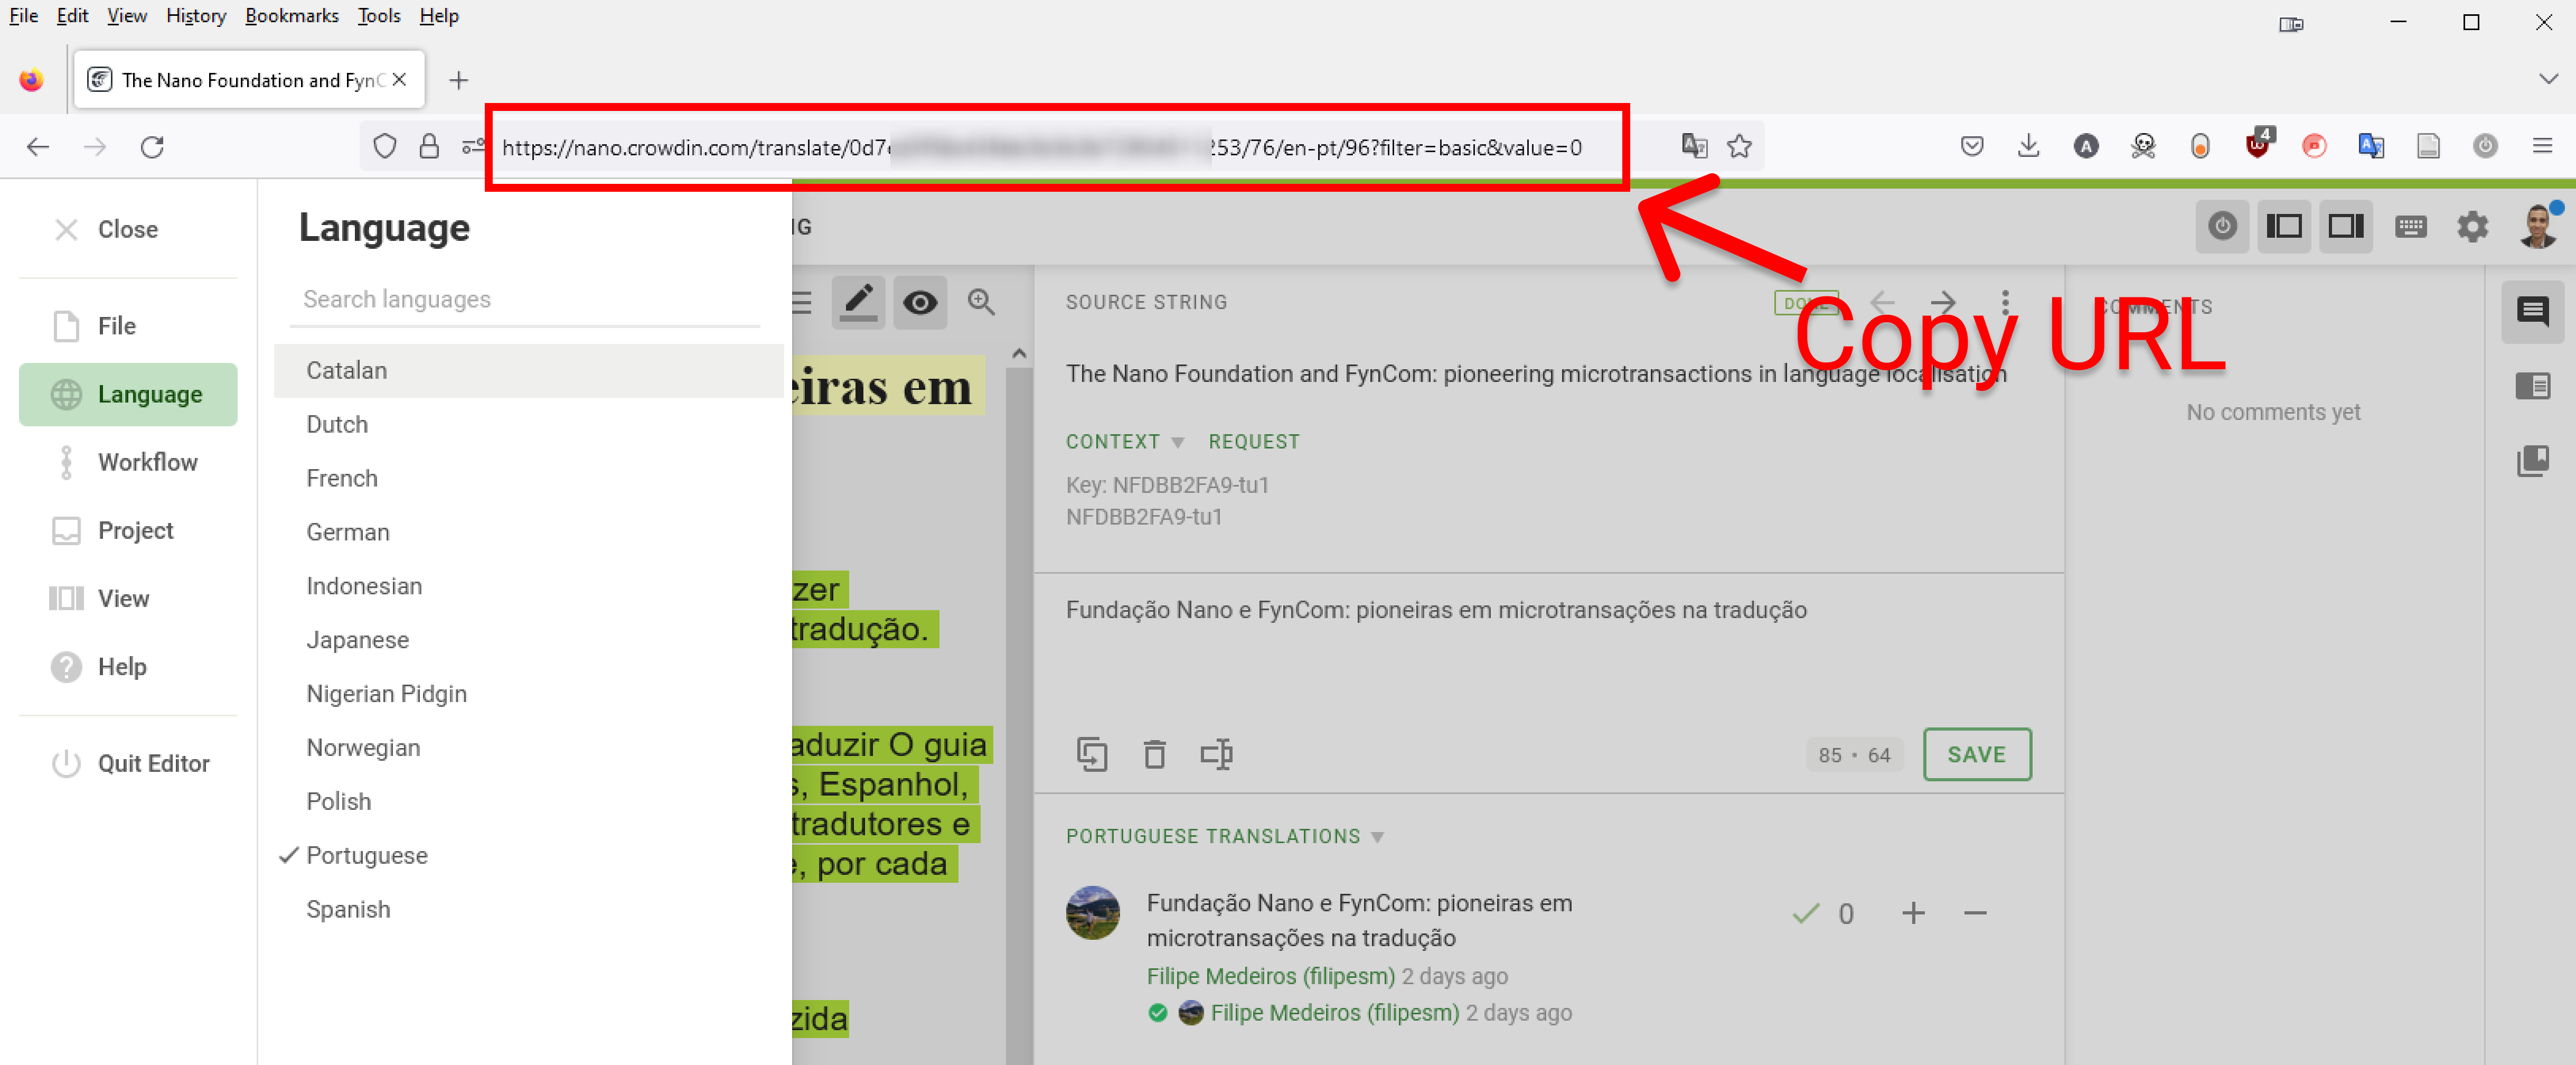Open the three-dot source string menu
The height and width of the screenshot is (1065, 2576).
point(2005,302)
